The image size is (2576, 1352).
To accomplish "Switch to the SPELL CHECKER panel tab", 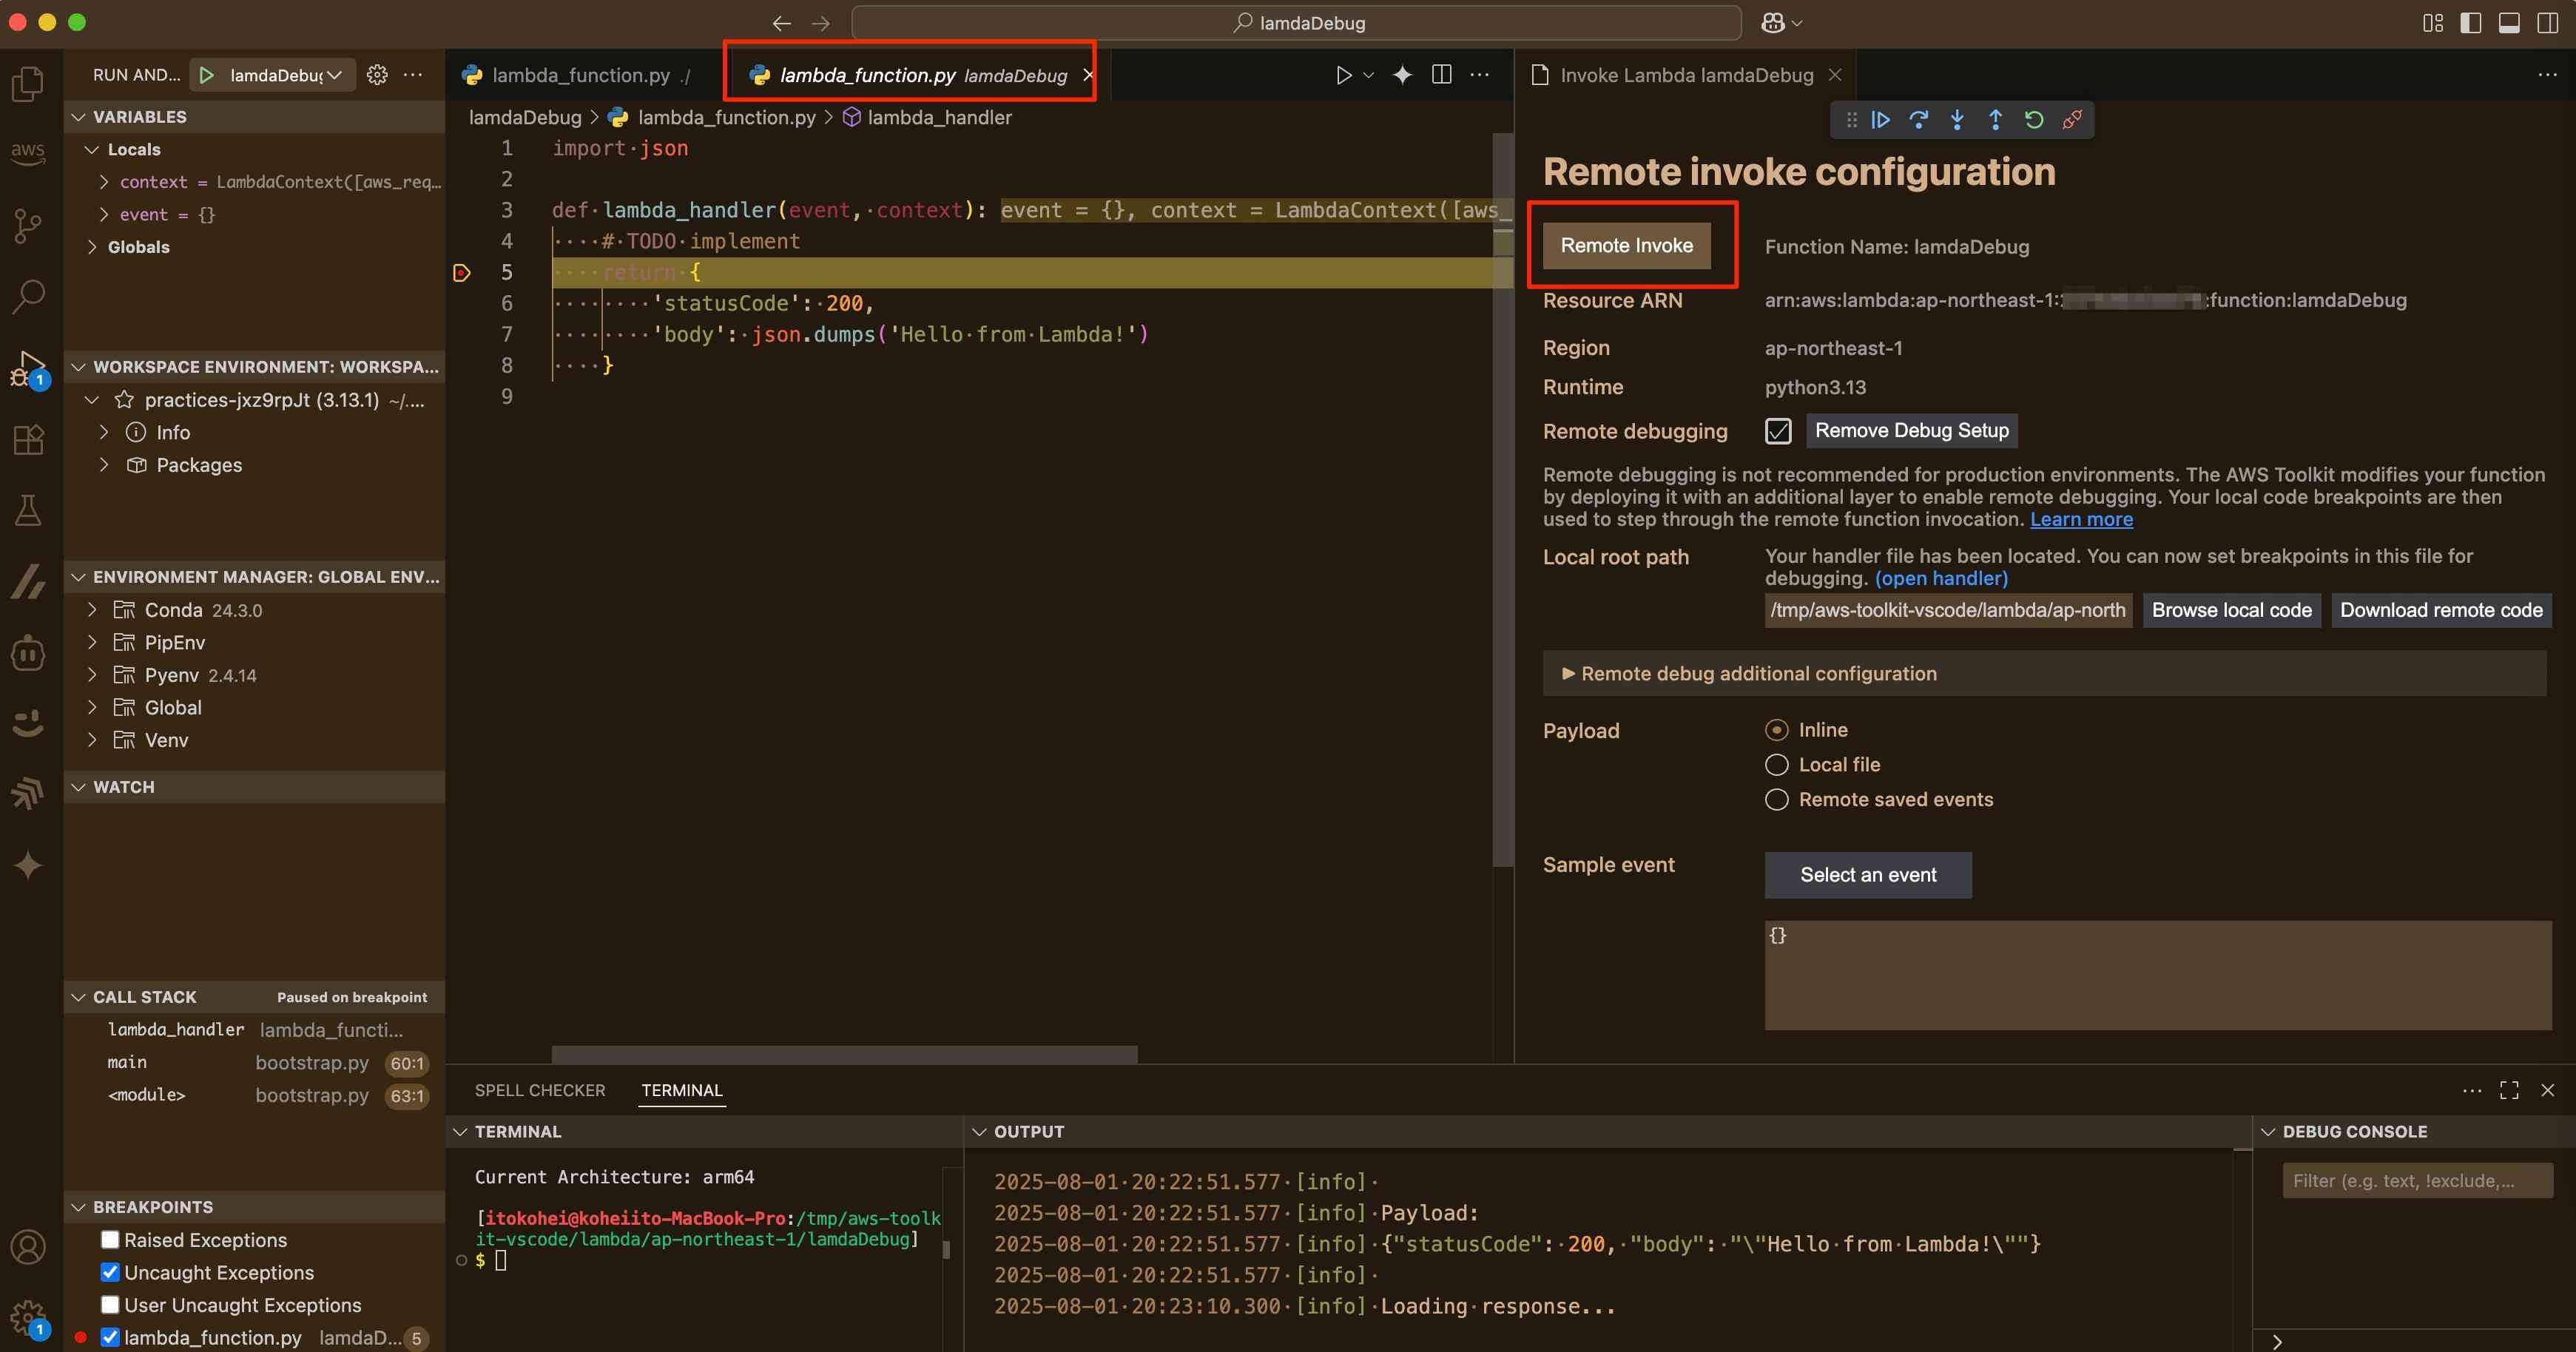I will [x=539, y=1090].
